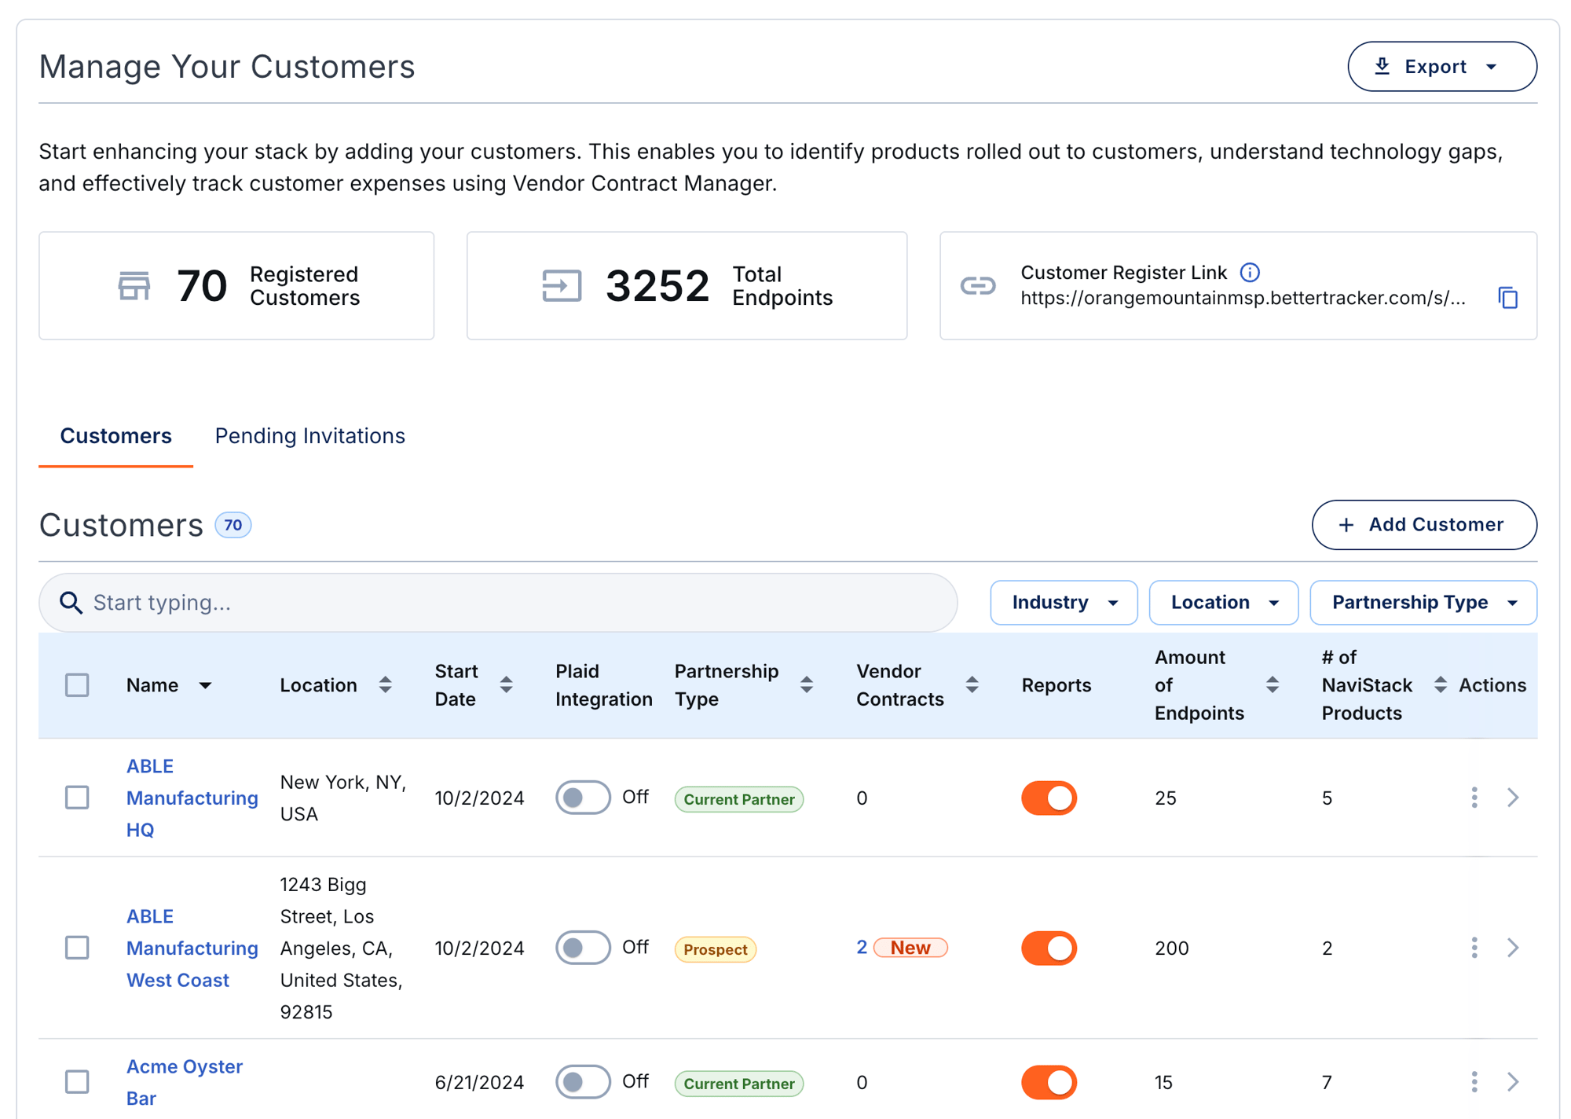Click the customer register URL text

coord(1243,298)
